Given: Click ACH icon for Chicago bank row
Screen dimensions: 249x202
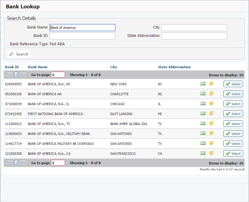Looking at the screenshot, I should click(203, 104).
